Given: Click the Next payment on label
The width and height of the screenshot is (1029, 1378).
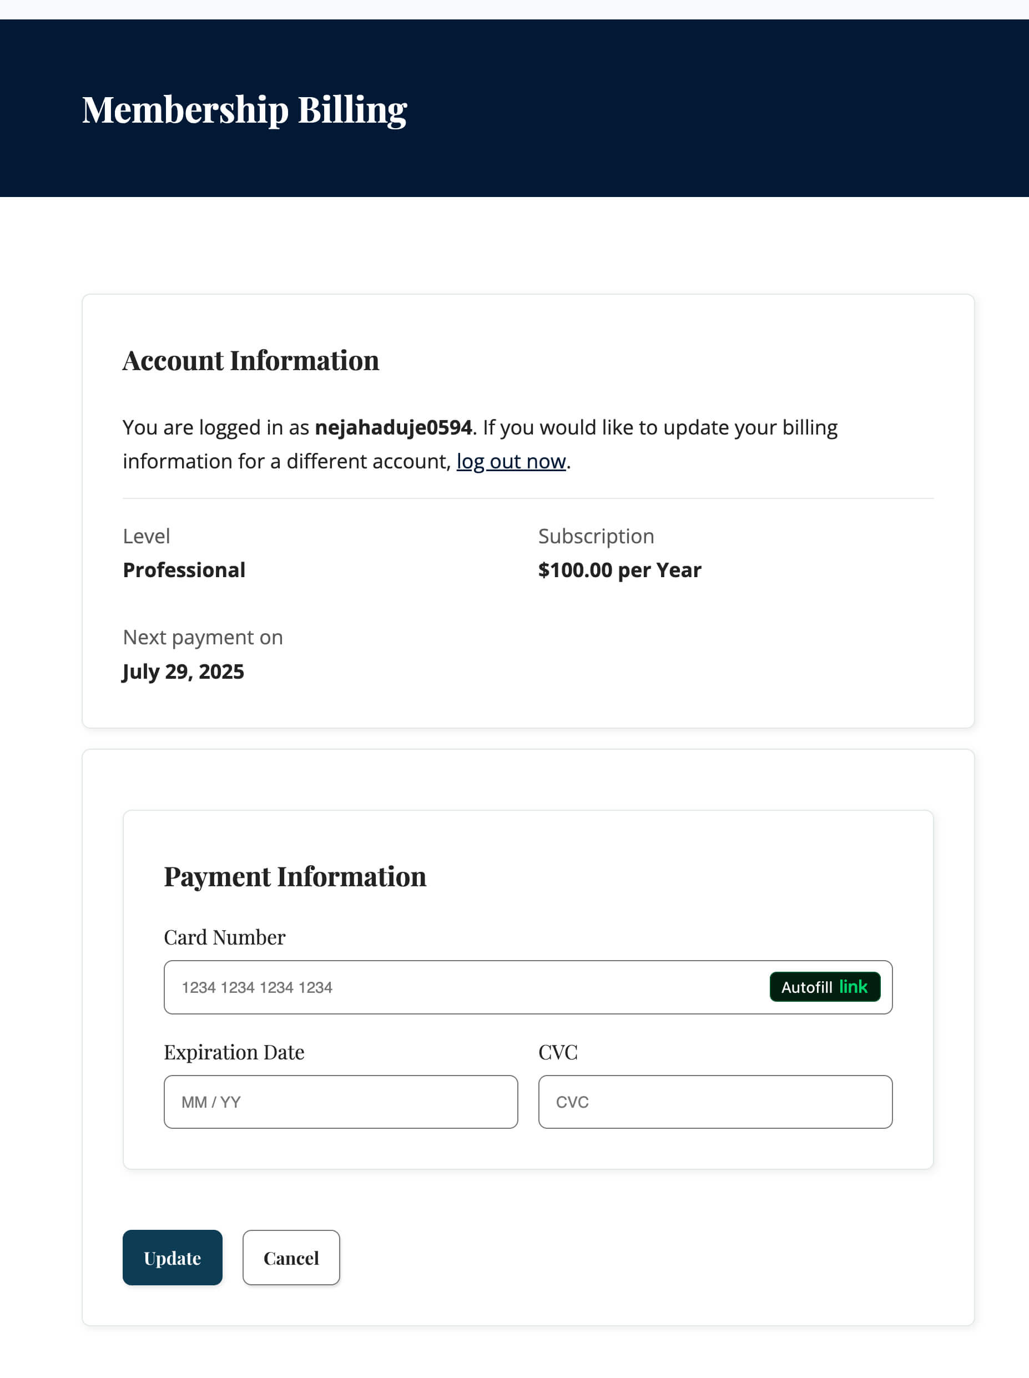Looking at the screenshot, I should [203, 637].
